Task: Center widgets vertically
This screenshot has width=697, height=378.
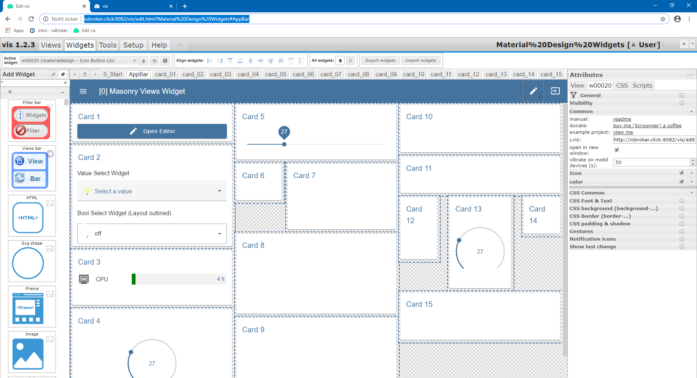Action: click(x=261, y=61)
